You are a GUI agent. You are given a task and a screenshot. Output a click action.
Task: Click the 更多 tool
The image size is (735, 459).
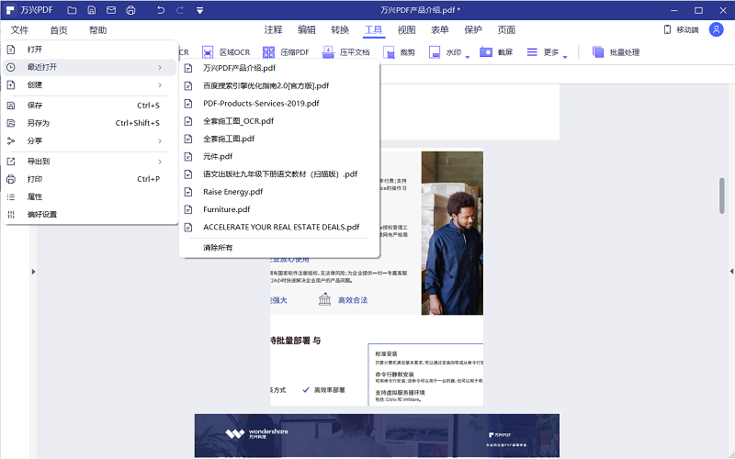[542, 52]
